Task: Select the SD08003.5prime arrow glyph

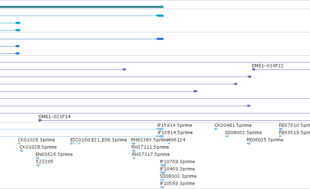Action: click(x=227, y=136)
